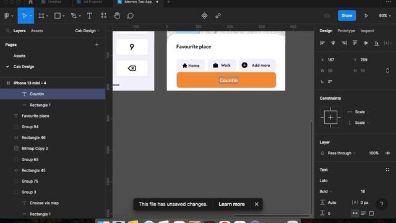Open Pen tool dropdown arrow
This screenshot has height=223, width=396.
pos(80,16)
